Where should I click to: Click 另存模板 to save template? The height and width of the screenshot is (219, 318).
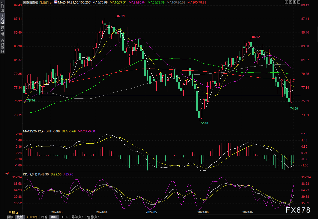click(77, 217)
